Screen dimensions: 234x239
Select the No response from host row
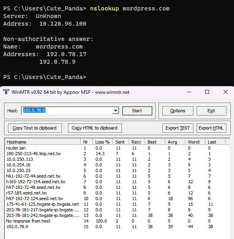coord(117,221)
